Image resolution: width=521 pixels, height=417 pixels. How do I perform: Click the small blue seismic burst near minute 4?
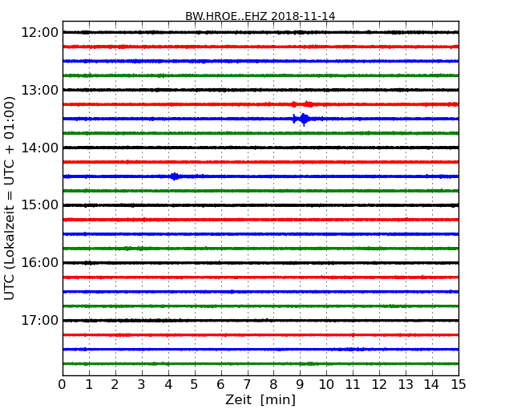point(174,176)
